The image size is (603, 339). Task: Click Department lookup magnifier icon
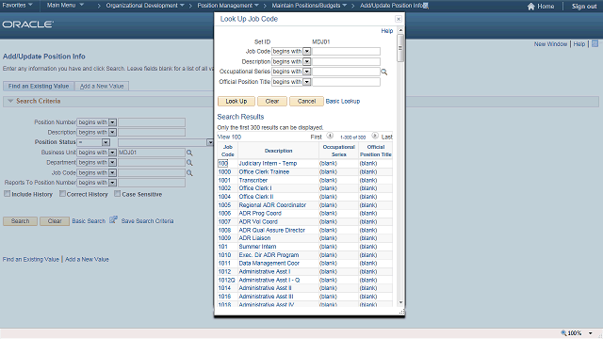(x=189, y=163)
